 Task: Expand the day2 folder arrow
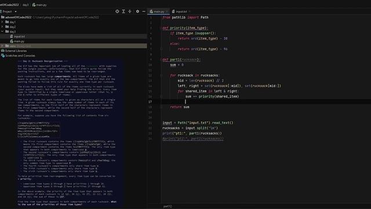[2, 27]
